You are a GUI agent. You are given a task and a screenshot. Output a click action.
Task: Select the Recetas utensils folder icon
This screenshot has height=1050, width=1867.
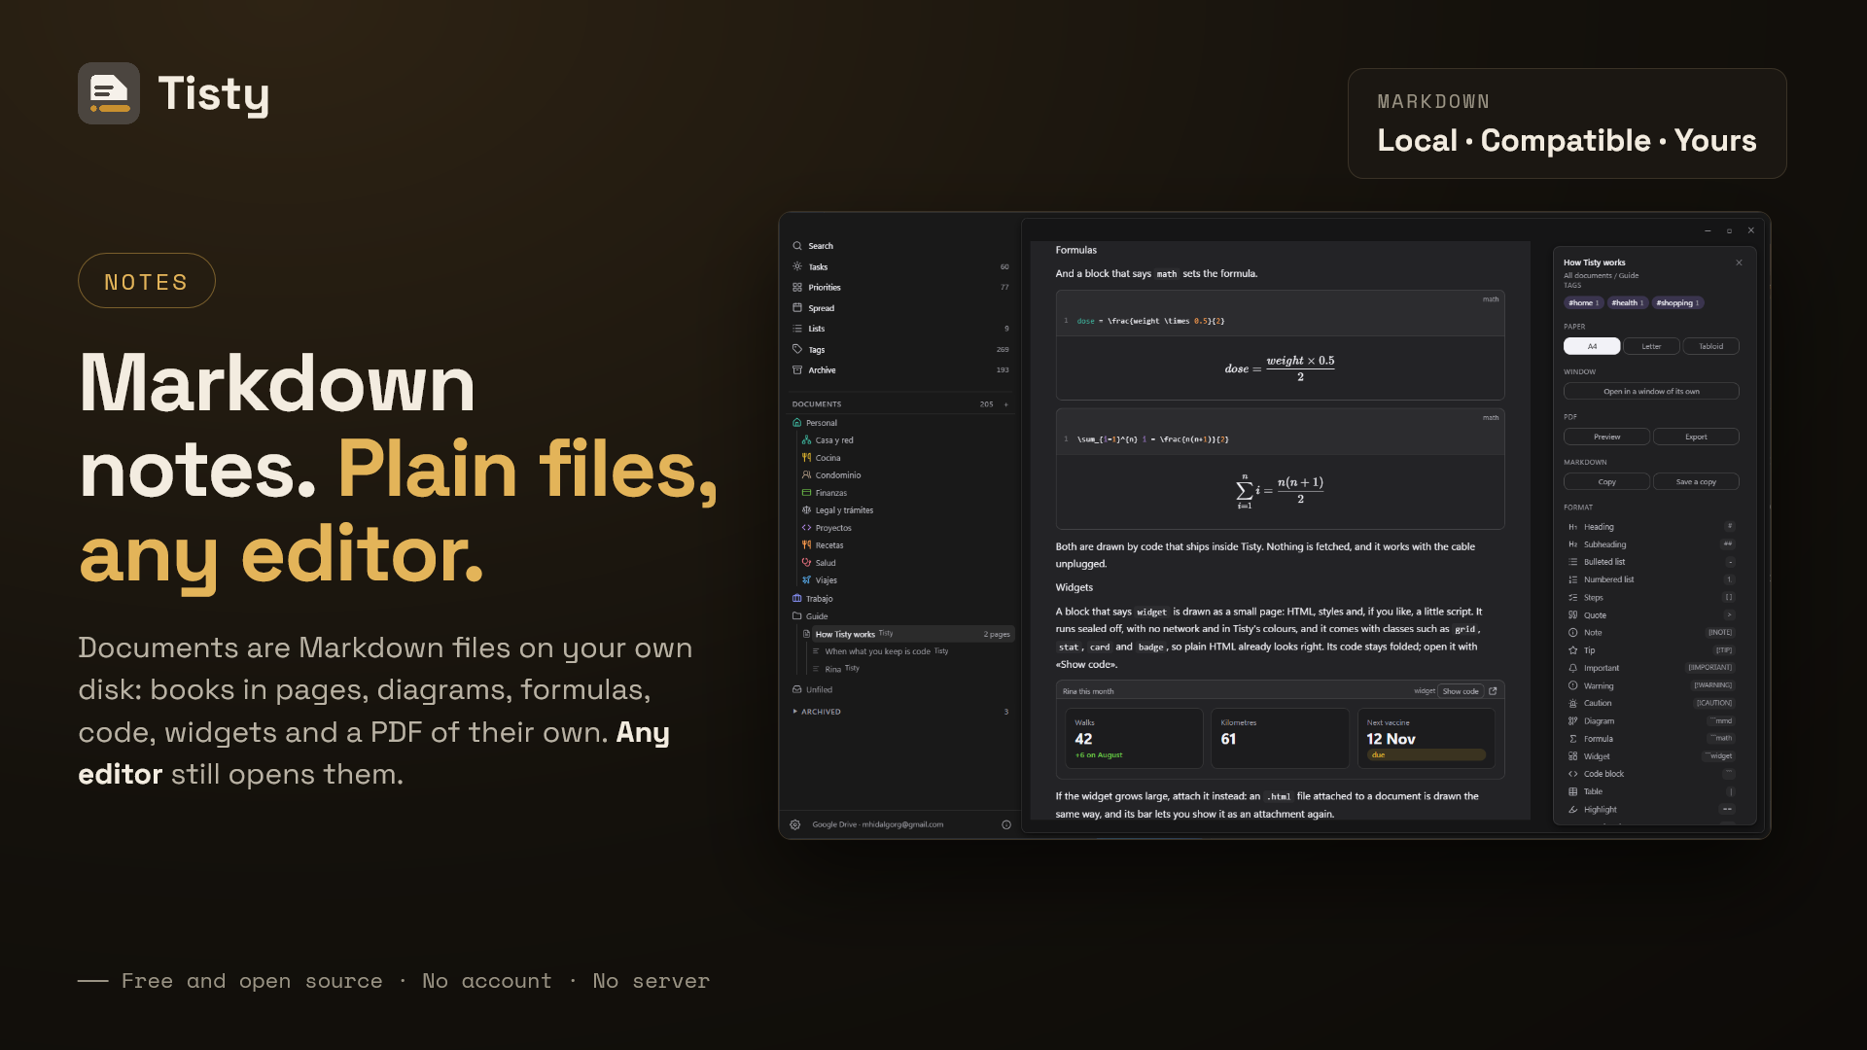(806, 545)
